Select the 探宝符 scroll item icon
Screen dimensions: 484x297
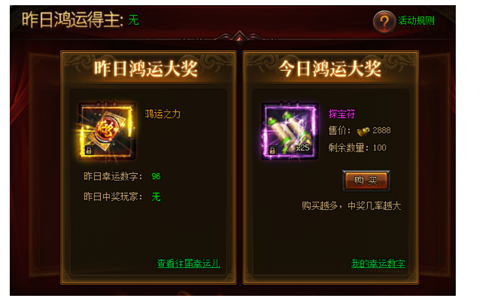pyautogui.click(x=289, y=131)
